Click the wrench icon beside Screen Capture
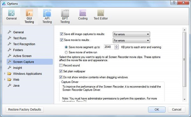The height and width of the screenshot is (117, 191). (x=9, y=62)
